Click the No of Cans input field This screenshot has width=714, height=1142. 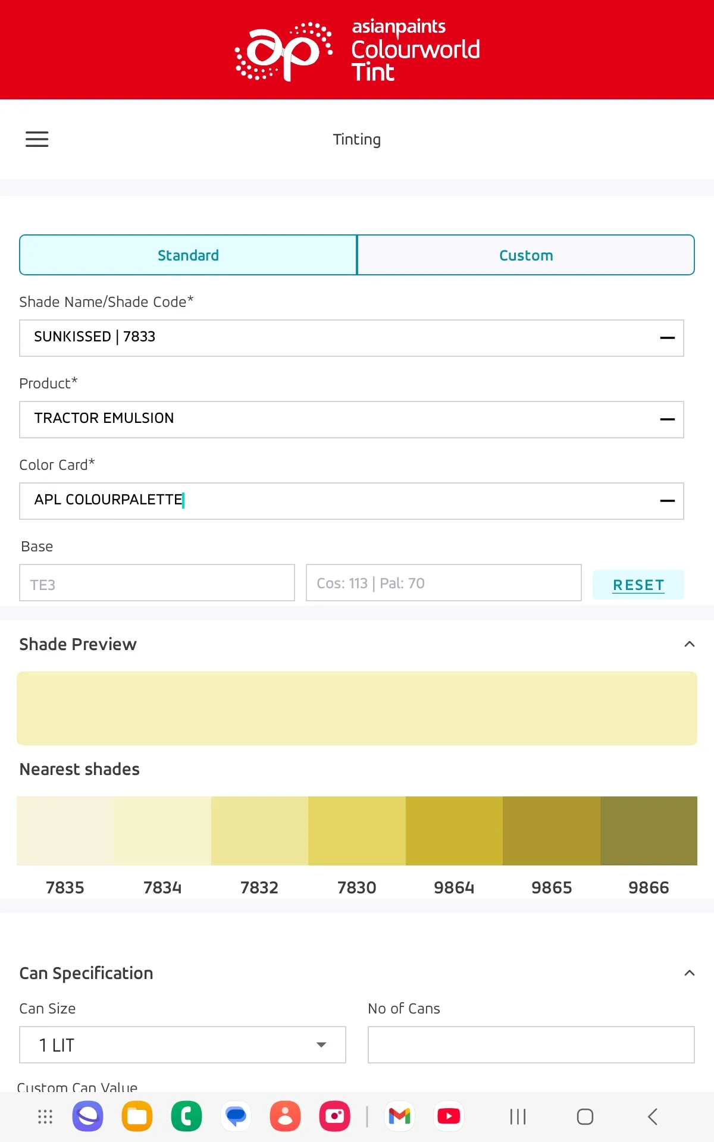(531, 1045)
